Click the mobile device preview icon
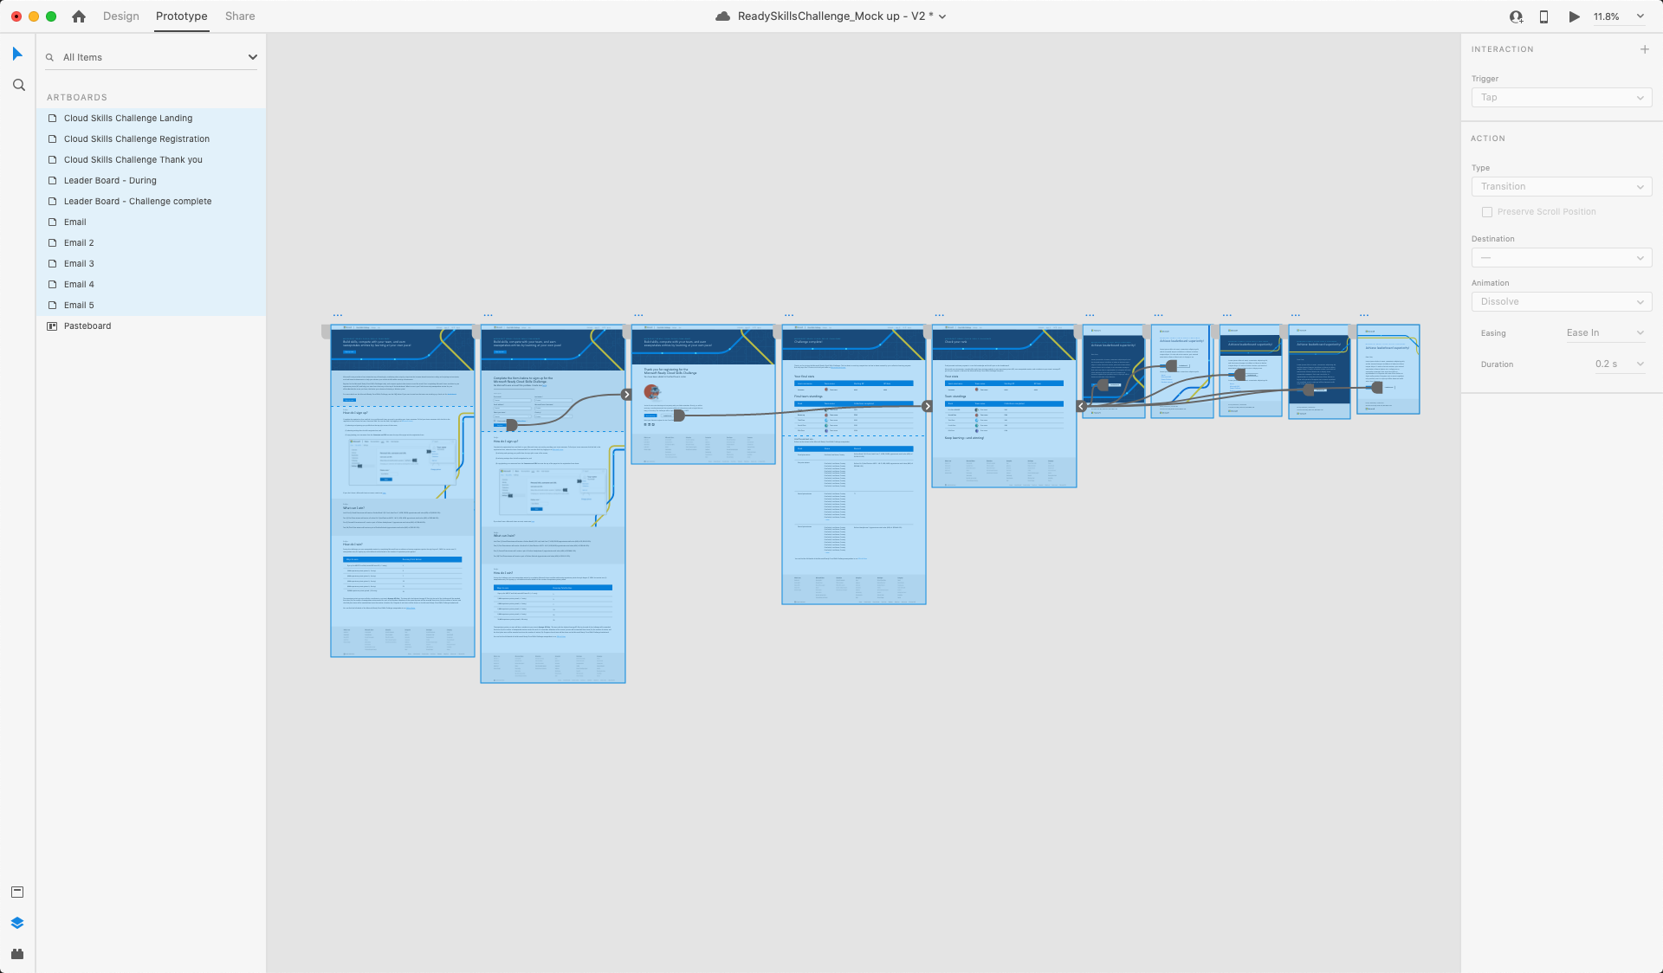 pos(1543,16)
